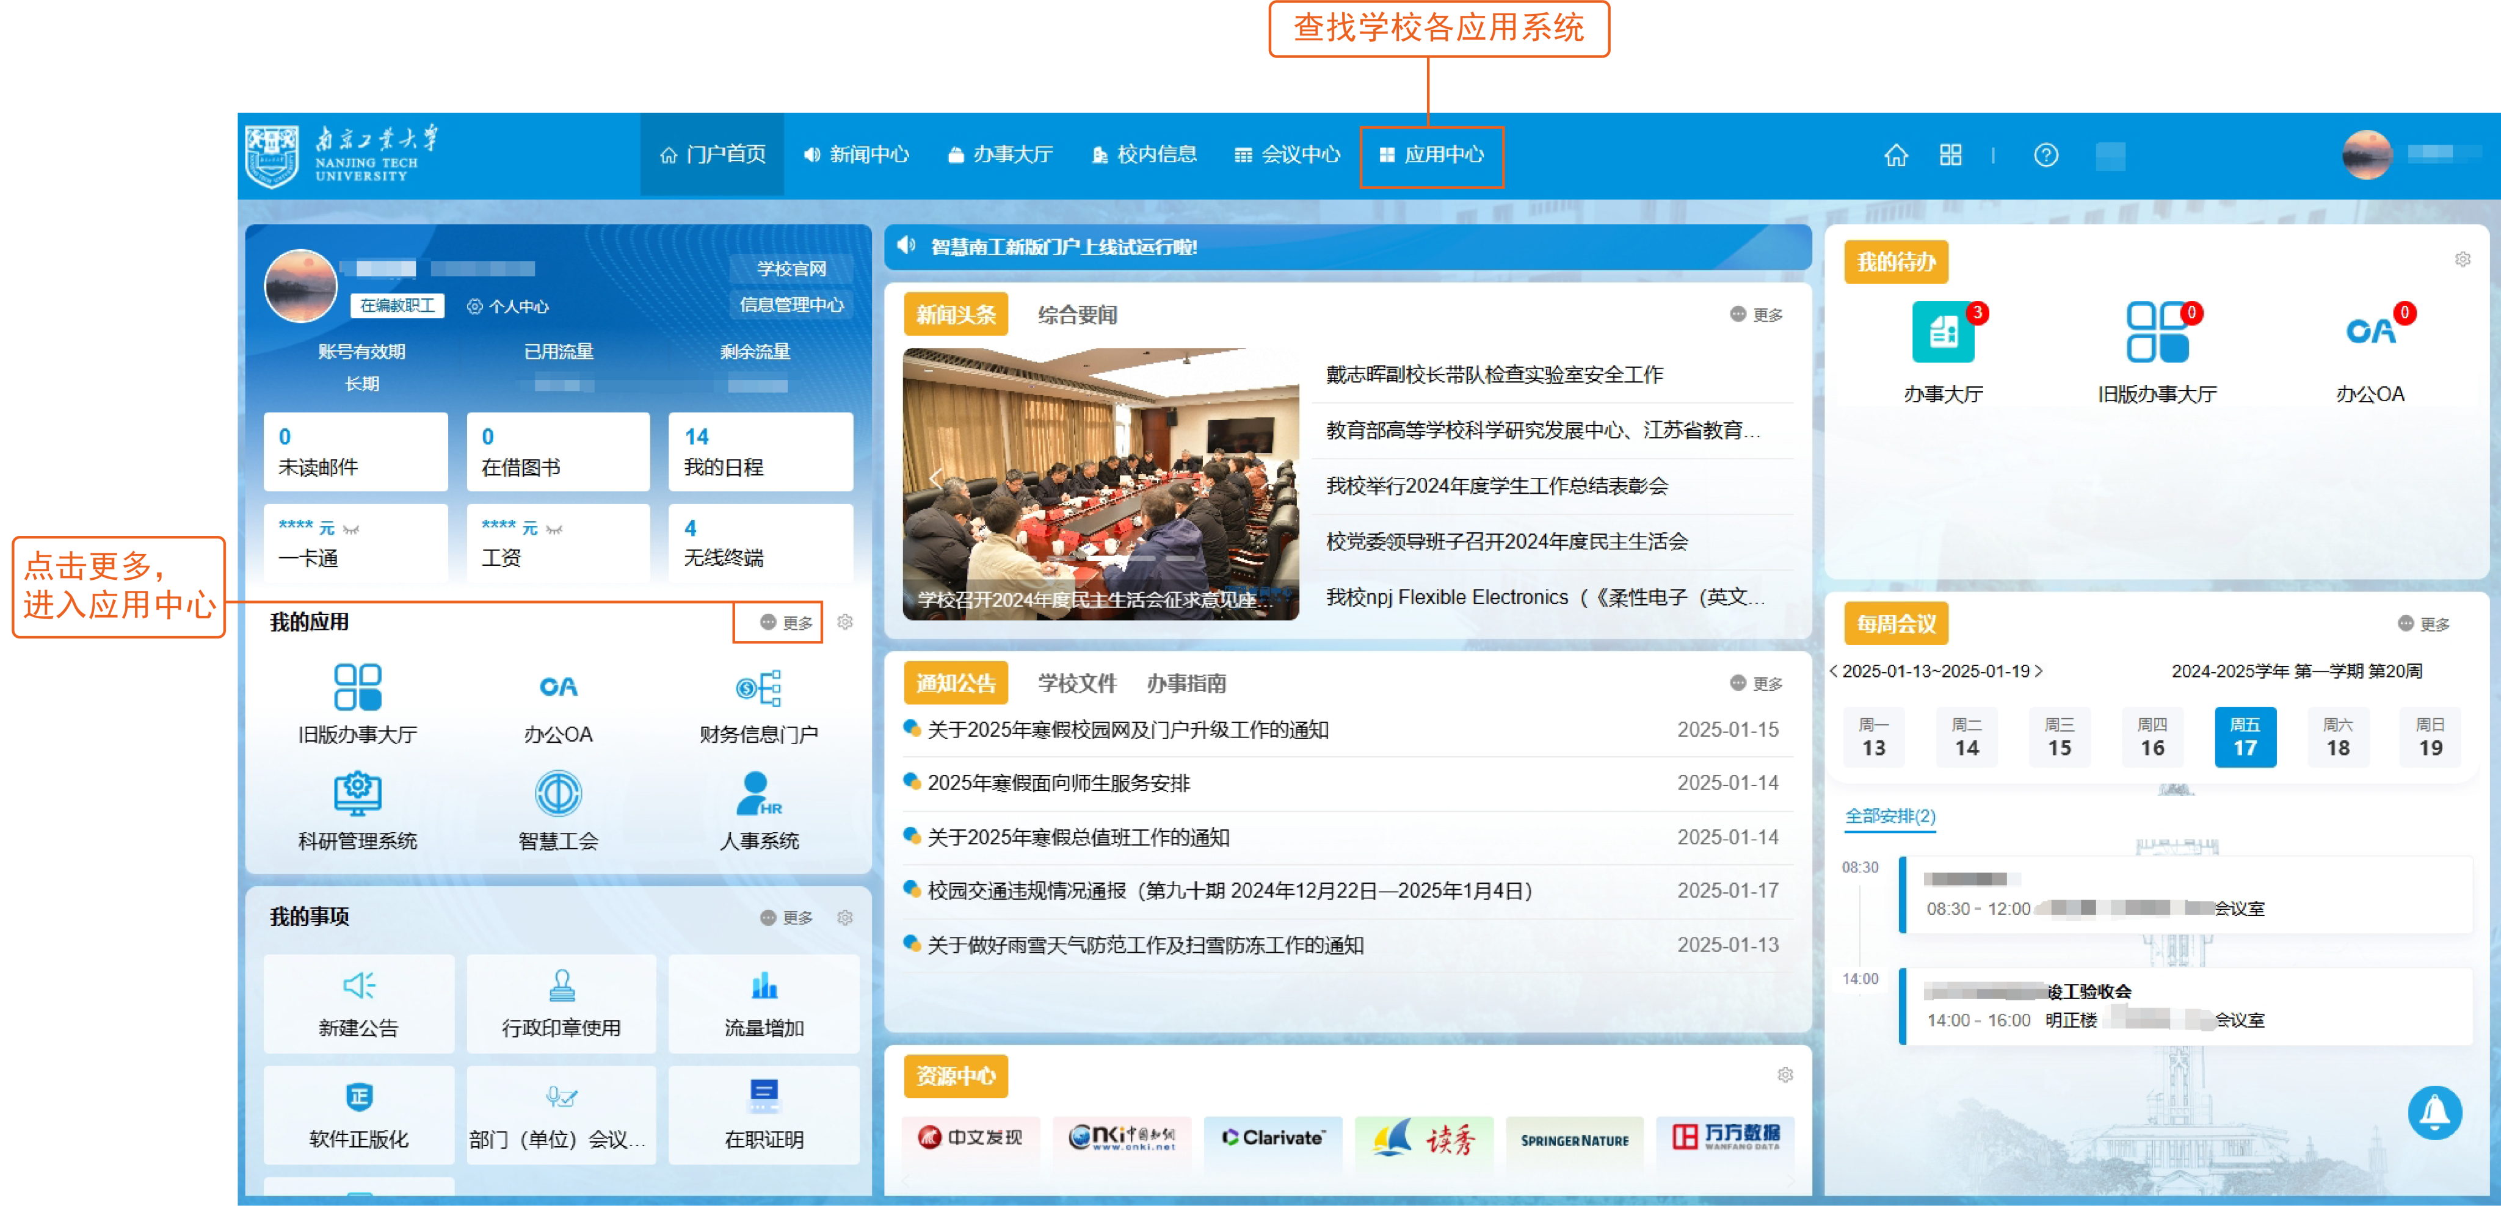Open news 戴志晖副校长带队检查实验室安全工作

(1494, 375)
